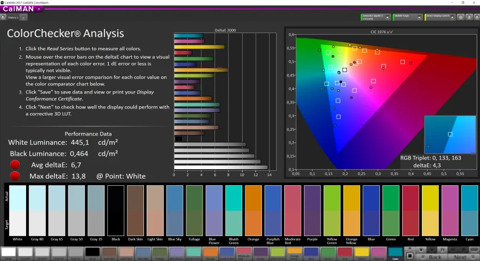The image size is (480, 261).
Task: Click the zoomed cyan inset in CIE chart
Action: tap(450, 134)
